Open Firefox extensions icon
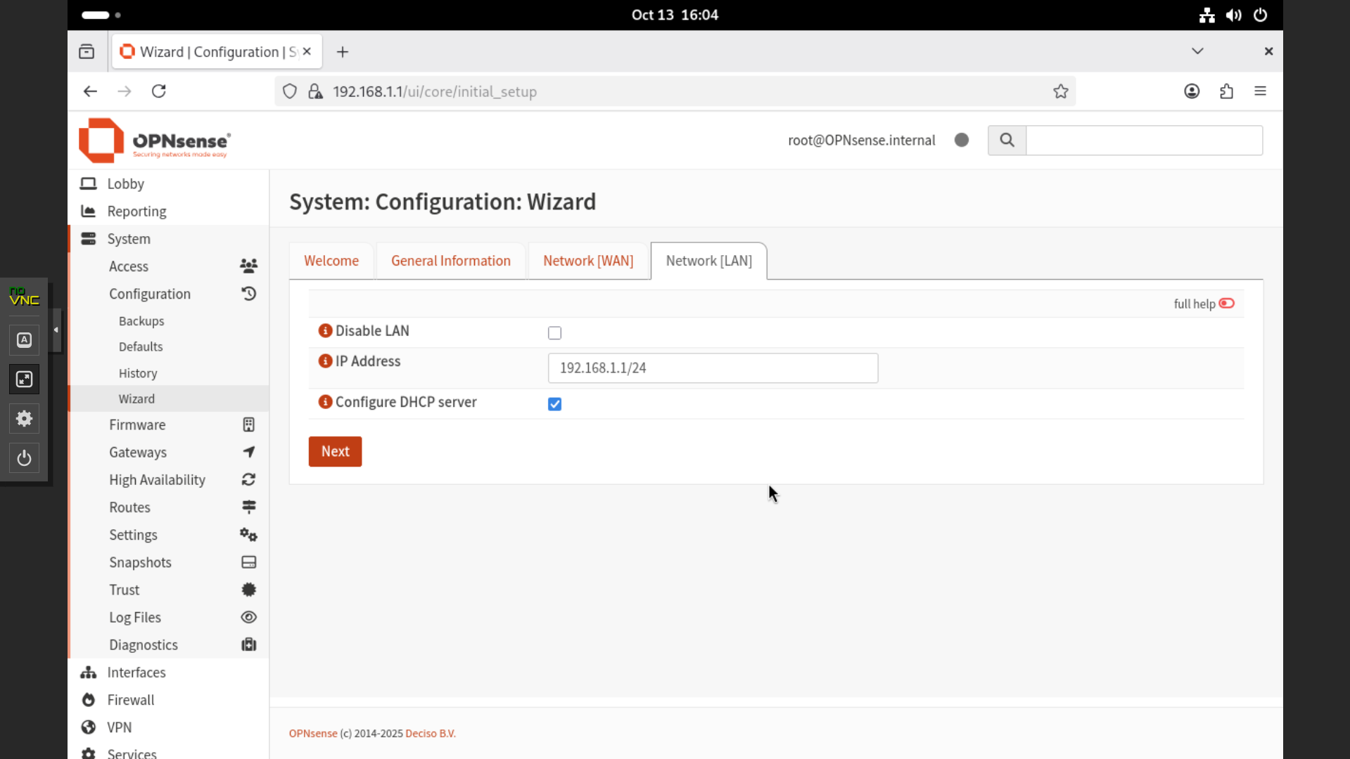The height and width of the screenshot is (759, 1350). click(x=1226, y=91)
